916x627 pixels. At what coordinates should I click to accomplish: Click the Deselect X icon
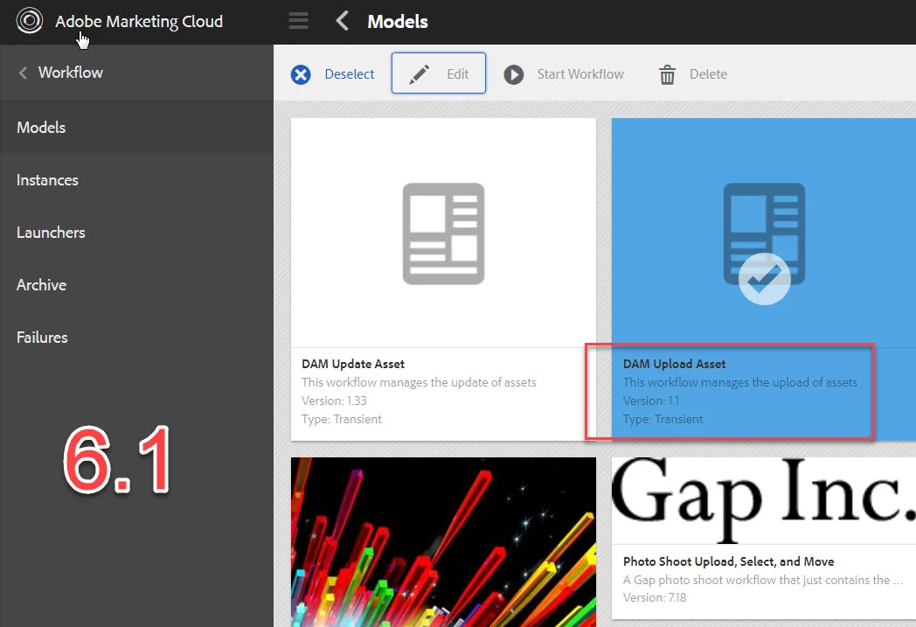tap(301, 74)
